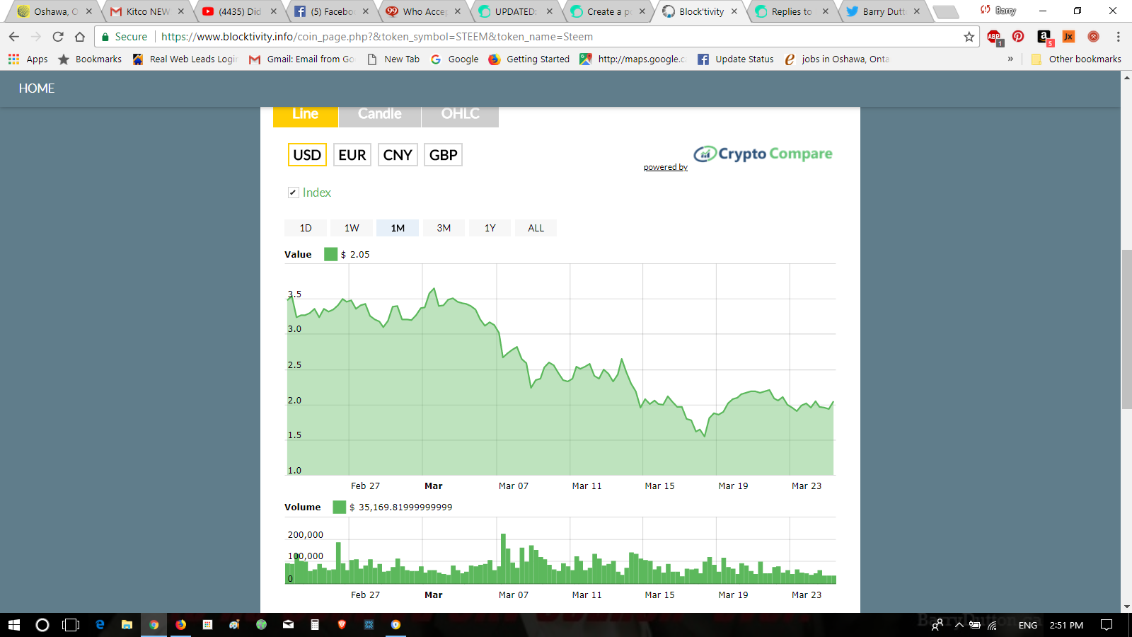Click the ENG language indicator
Viewport: 1132px width, 637px height.
click(x=1028, y=625)
